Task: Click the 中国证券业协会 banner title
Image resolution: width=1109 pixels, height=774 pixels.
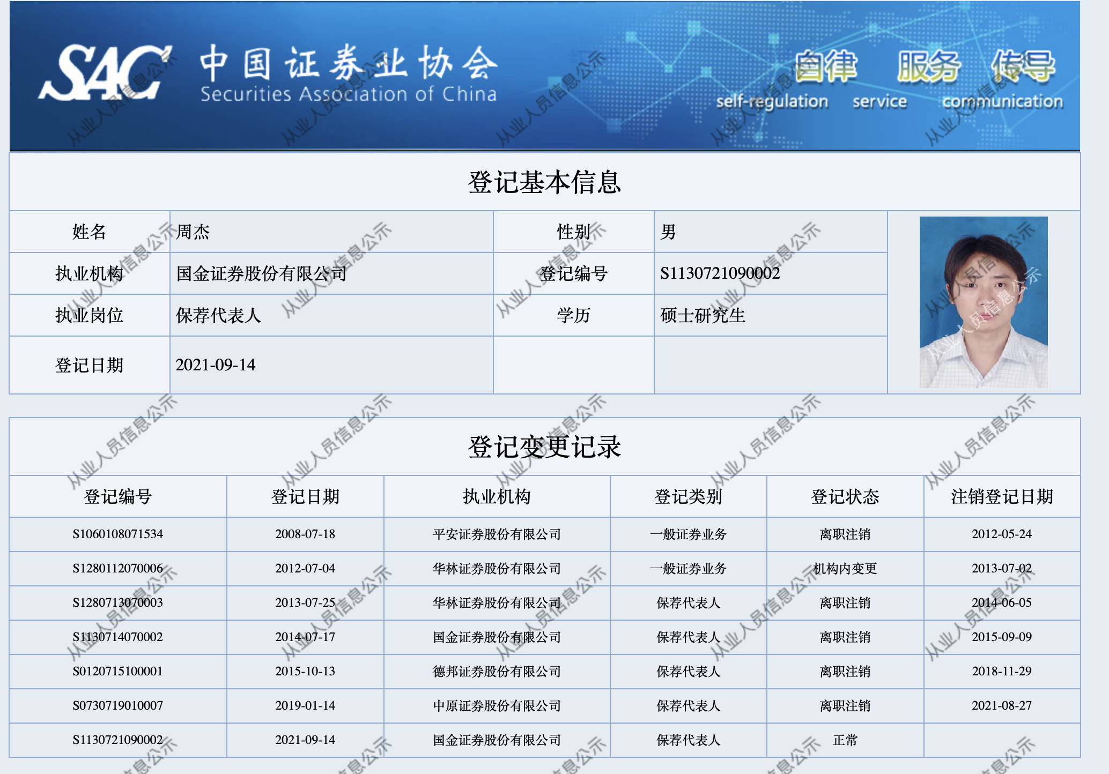Action: [349, 63]
